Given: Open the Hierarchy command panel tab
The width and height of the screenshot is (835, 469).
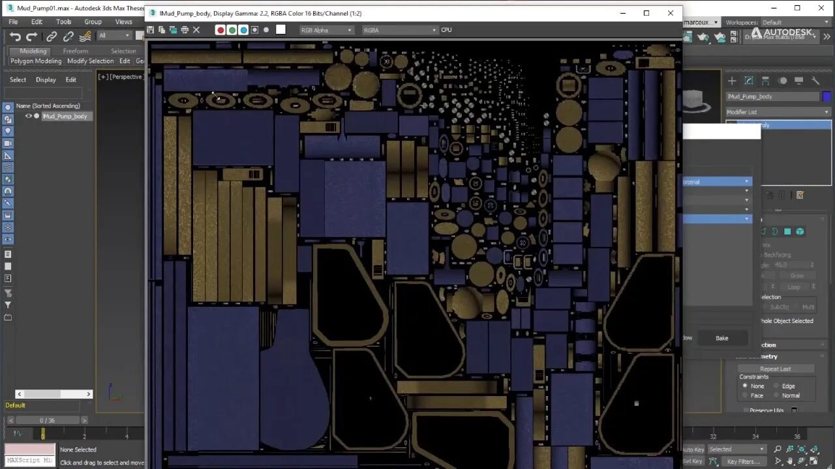Looking at the screenshot, I should click(765, 81).
